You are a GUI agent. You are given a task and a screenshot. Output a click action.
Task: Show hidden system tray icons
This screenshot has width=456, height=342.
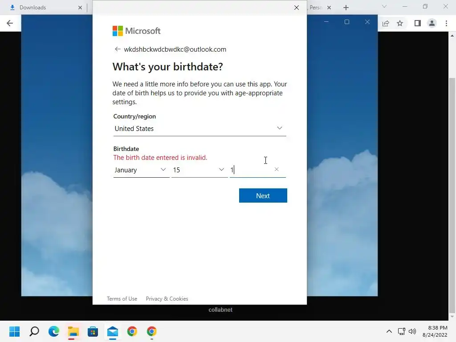[389, 331]
